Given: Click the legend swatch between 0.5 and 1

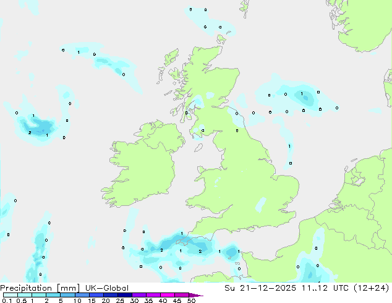Looking at the screenshot, I should (x=25, y=295).
